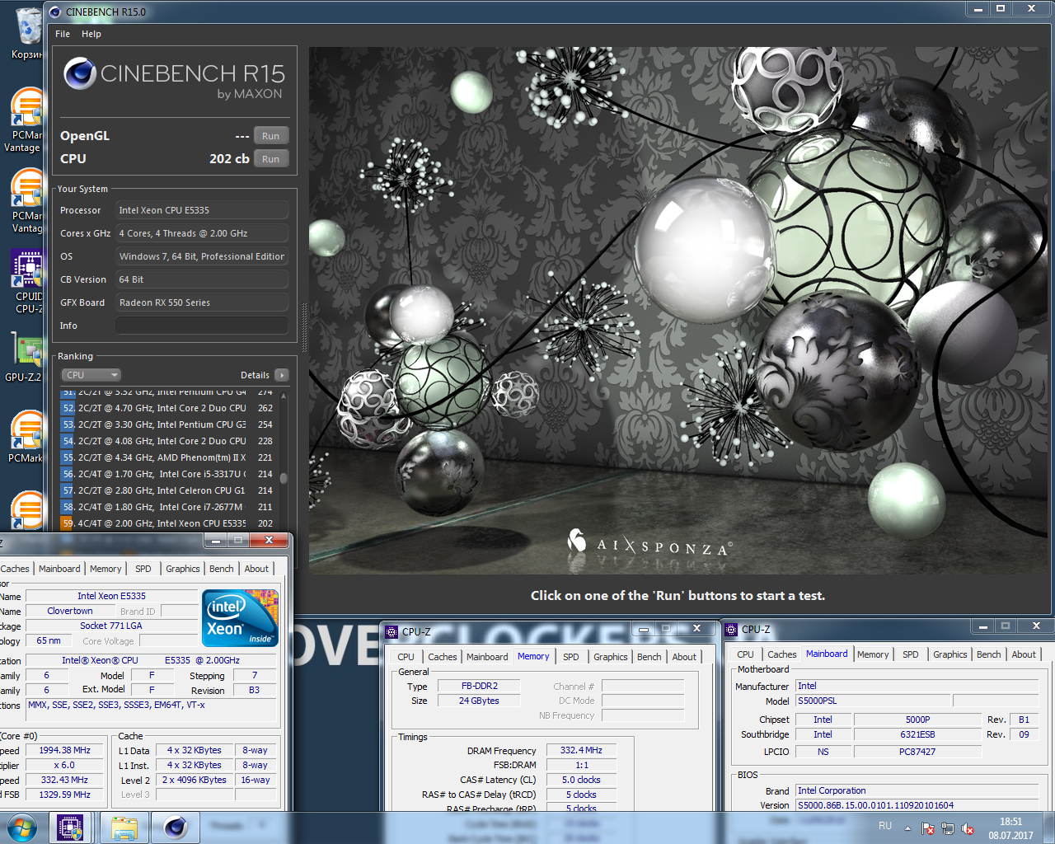Click the Action Center flag tray icon
The width and height of the screenshot is (1055, 844).
point(928,828)
